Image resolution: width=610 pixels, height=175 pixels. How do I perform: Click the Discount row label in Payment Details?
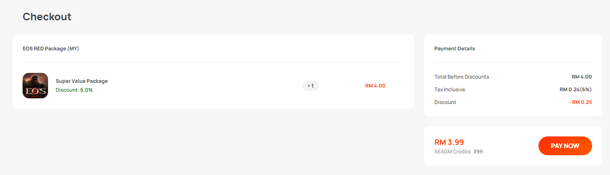(x=445, y=102)
